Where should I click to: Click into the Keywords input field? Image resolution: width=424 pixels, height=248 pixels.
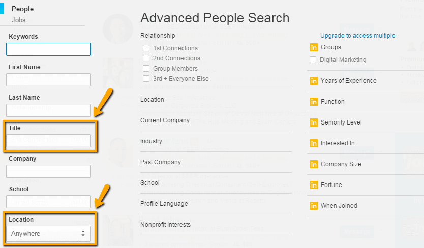(49, 49)
